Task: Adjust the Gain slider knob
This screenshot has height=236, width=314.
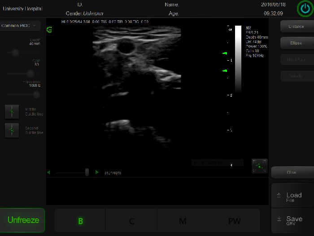Action: [x=31, y=73]
